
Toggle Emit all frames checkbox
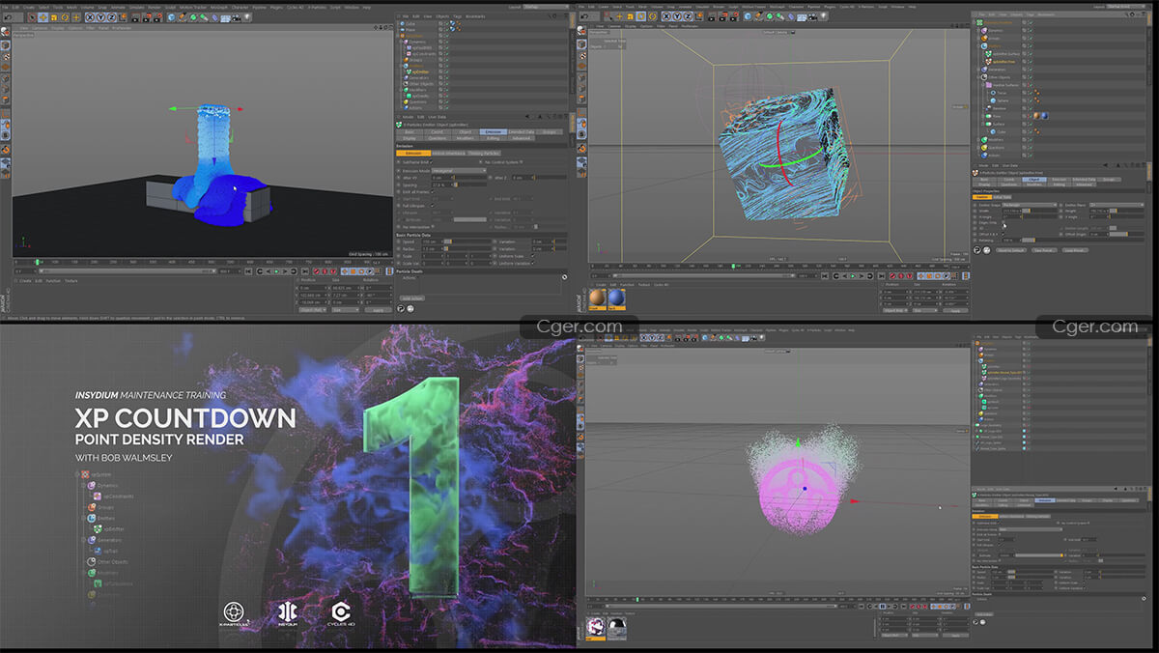coord(433,192)
